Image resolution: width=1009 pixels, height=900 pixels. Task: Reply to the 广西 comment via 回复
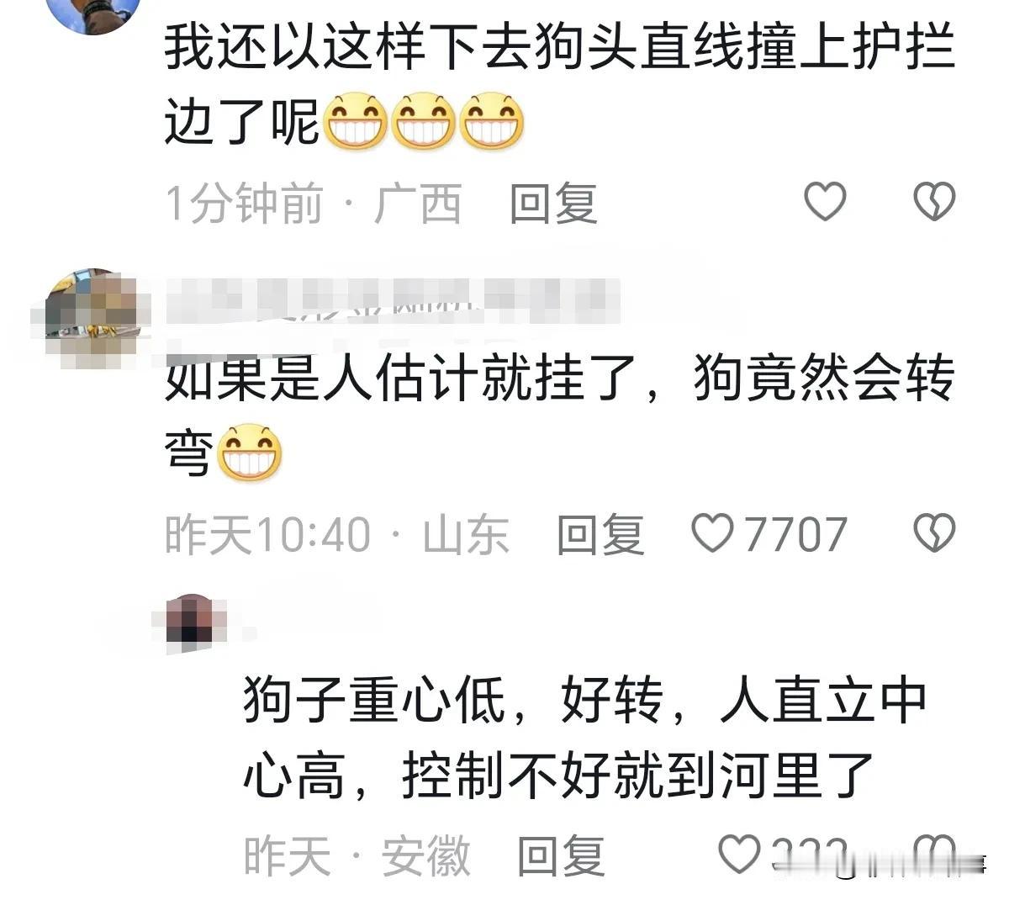(x=553, y=204)
